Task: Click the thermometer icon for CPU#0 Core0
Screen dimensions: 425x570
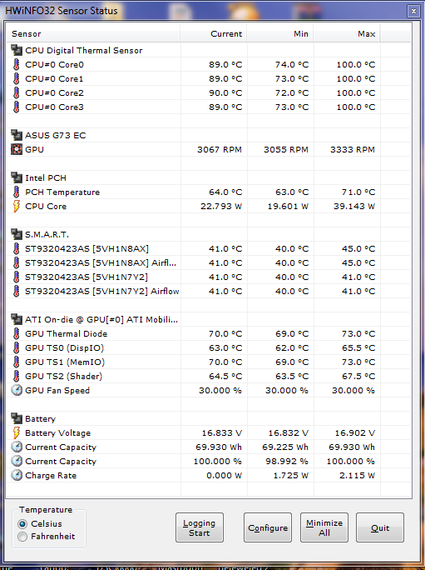Action: [17, 64]
